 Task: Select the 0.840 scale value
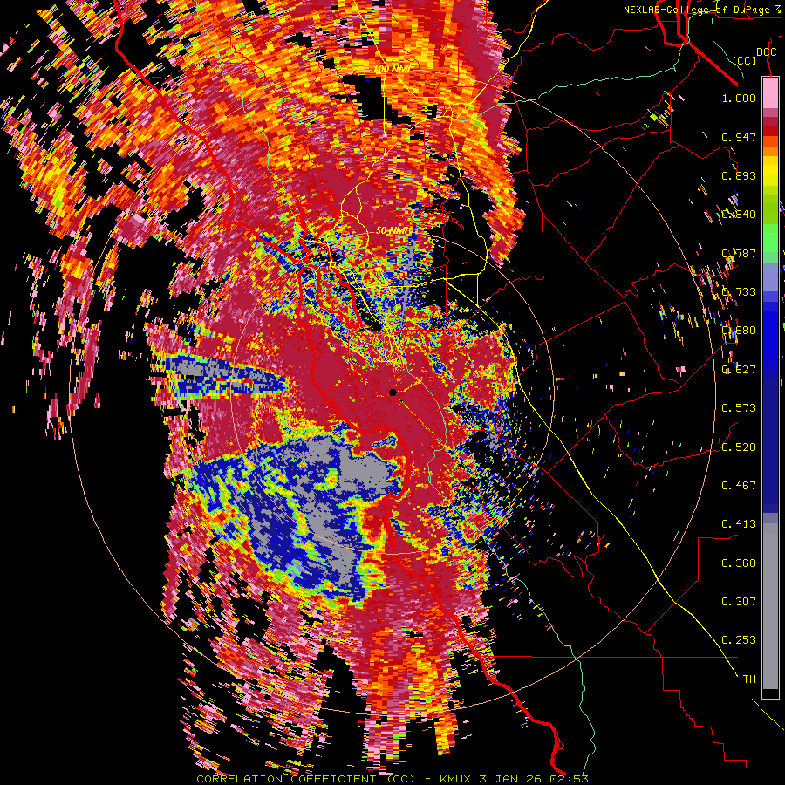coord(739,215)
